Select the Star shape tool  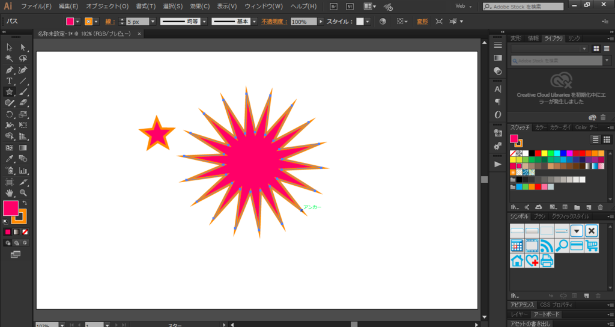[10, 92]
